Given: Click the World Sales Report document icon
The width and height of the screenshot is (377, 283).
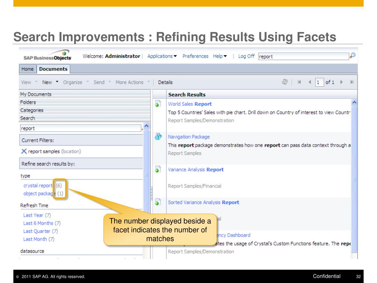Looking at the screenshot, I should point(158,104).
